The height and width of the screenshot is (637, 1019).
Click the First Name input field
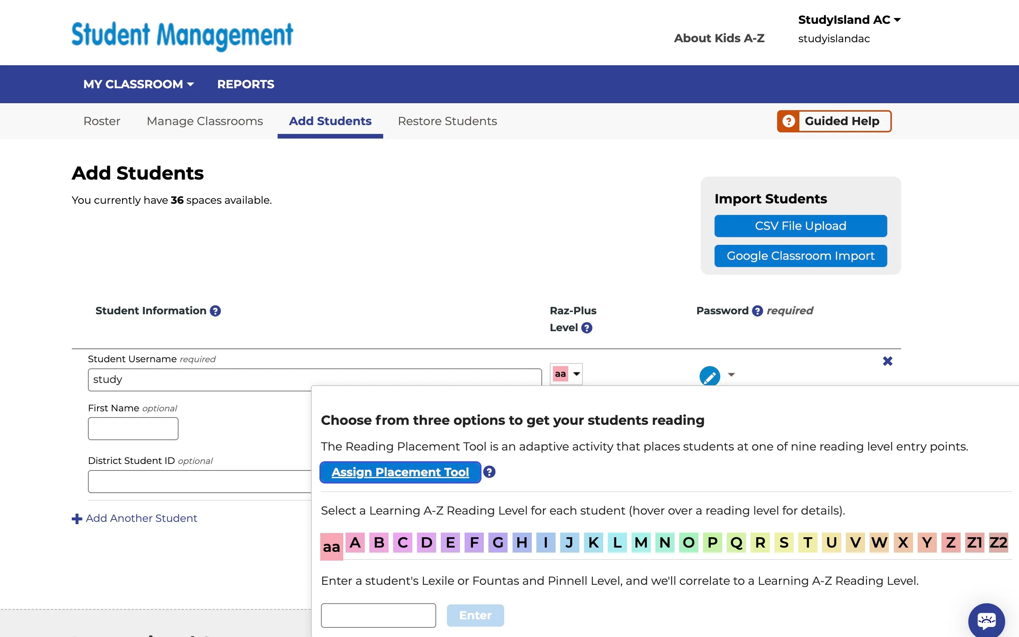[x=133, y=429]
